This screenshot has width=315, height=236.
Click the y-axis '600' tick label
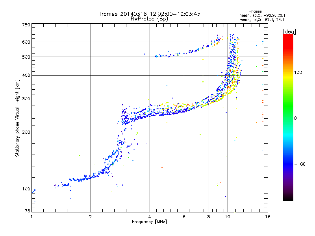coord(26,42)
